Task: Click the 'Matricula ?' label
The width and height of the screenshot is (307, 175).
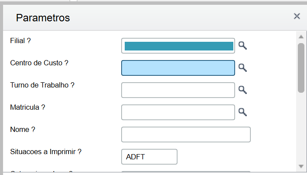Action: 27,108
